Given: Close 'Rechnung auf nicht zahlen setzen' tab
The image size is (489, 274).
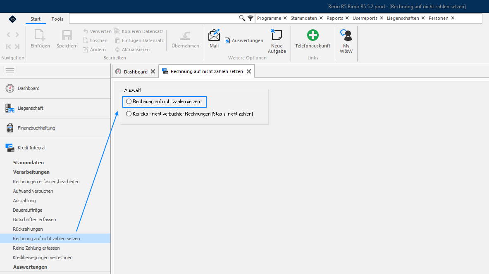Looking at the screenshot, I should [x=248, y=71].
